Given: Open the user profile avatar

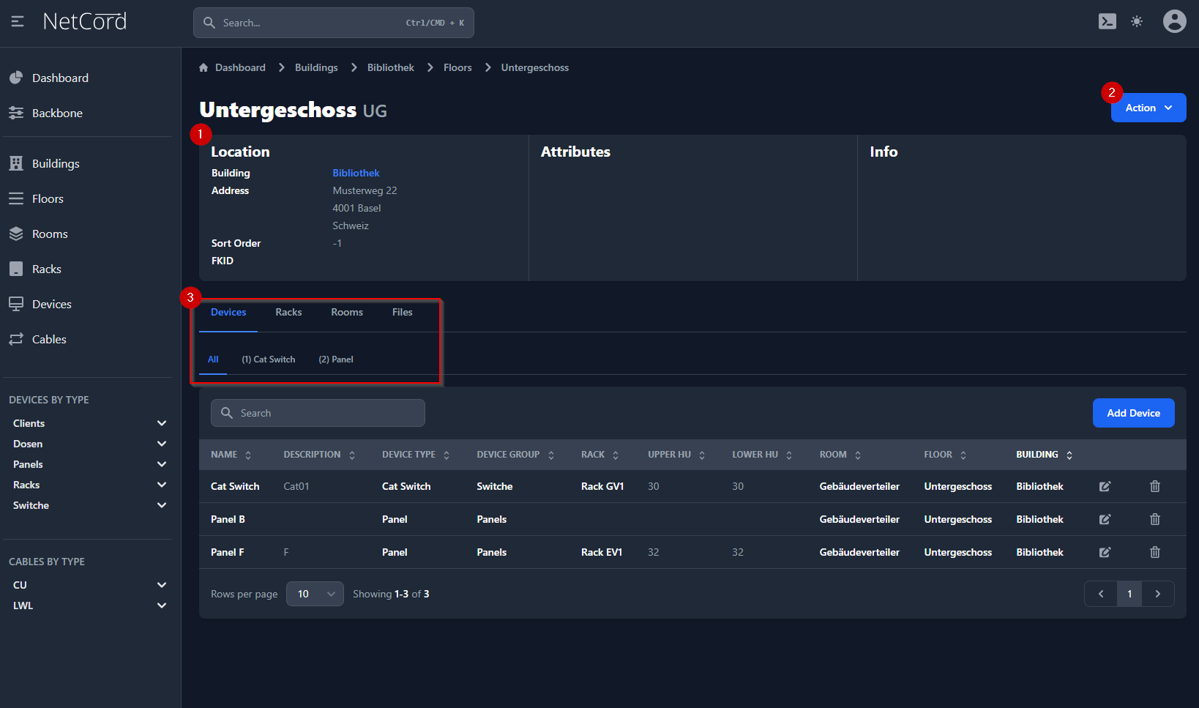Looking at the screenshot, I should 1174,22.
